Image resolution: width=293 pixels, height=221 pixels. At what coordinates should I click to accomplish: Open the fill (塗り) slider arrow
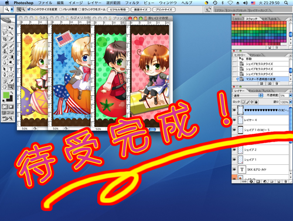tap(291, 102)
